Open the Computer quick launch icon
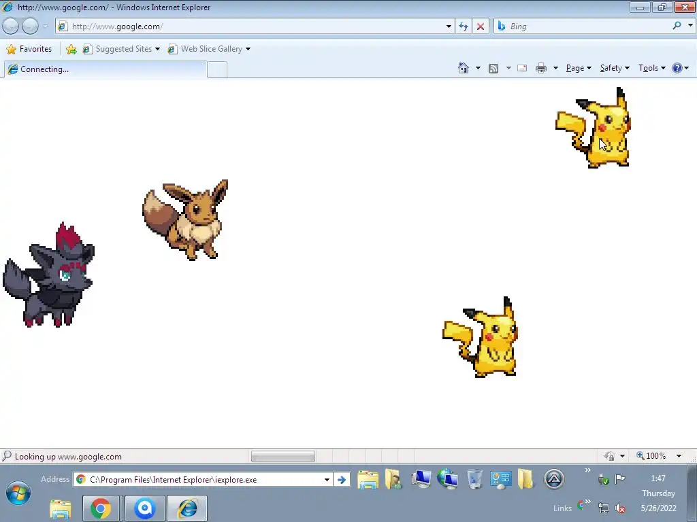The width and height of the screenshot is (697, 522). pos(421,479)
